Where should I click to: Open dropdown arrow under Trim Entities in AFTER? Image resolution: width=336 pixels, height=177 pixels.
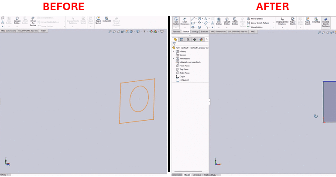click(219, 28)
